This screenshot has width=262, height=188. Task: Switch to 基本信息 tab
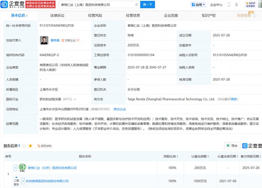point(19,16)
